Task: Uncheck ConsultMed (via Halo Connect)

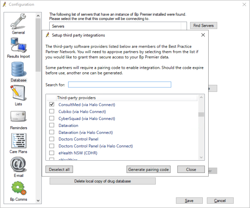Action: tap(52, 105)
